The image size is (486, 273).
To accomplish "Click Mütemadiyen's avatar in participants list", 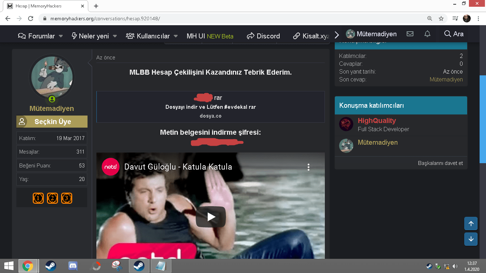I will 346,146.
